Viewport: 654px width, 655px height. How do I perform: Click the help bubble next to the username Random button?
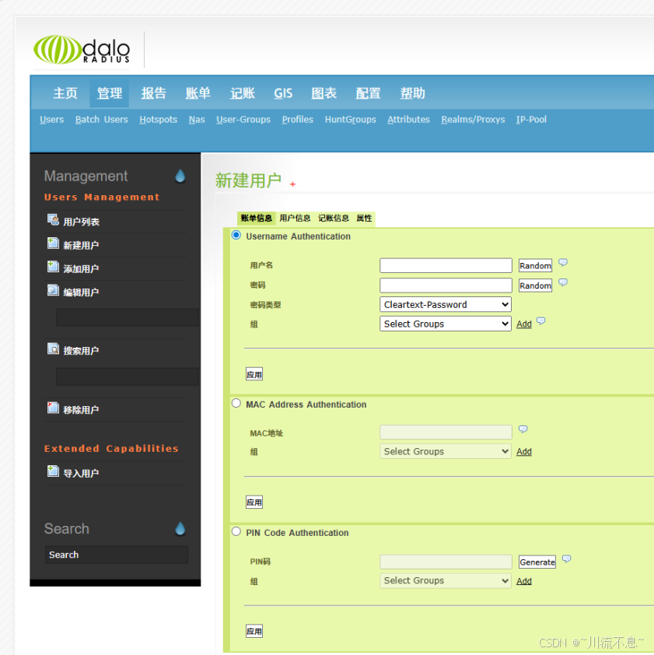(x=563, y=262)
